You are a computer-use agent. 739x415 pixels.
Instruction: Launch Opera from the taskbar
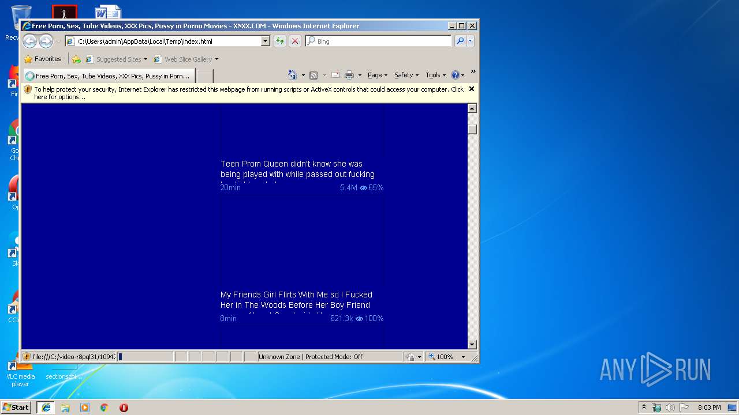click(124, 407)
